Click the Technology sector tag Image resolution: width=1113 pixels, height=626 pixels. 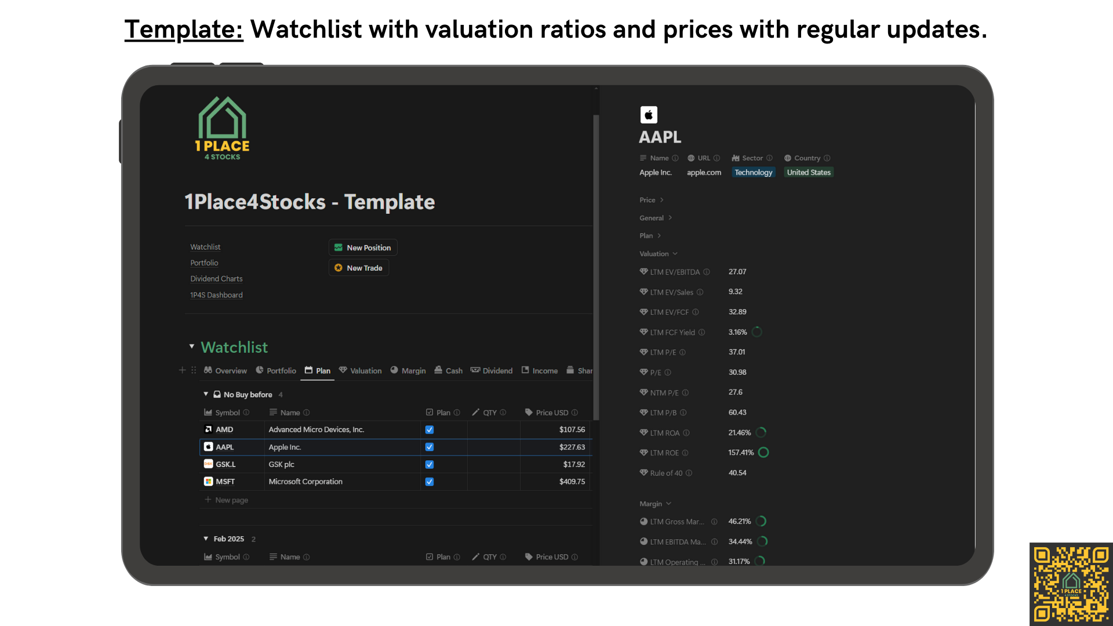754,172
